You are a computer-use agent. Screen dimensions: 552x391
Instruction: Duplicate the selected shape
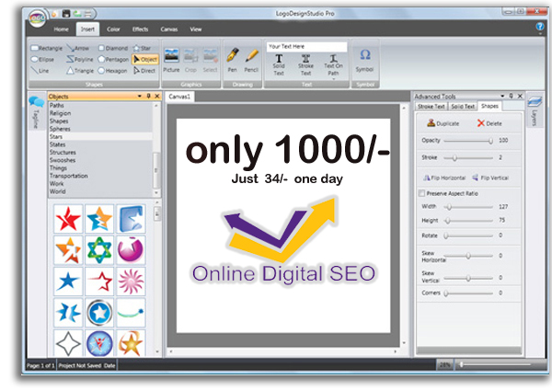click(x=443, y=123)
